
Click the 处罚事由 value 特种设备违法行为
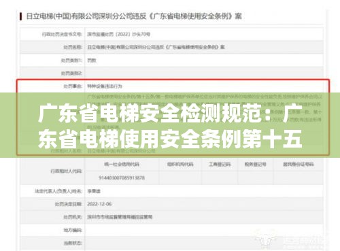pos(105,86)
